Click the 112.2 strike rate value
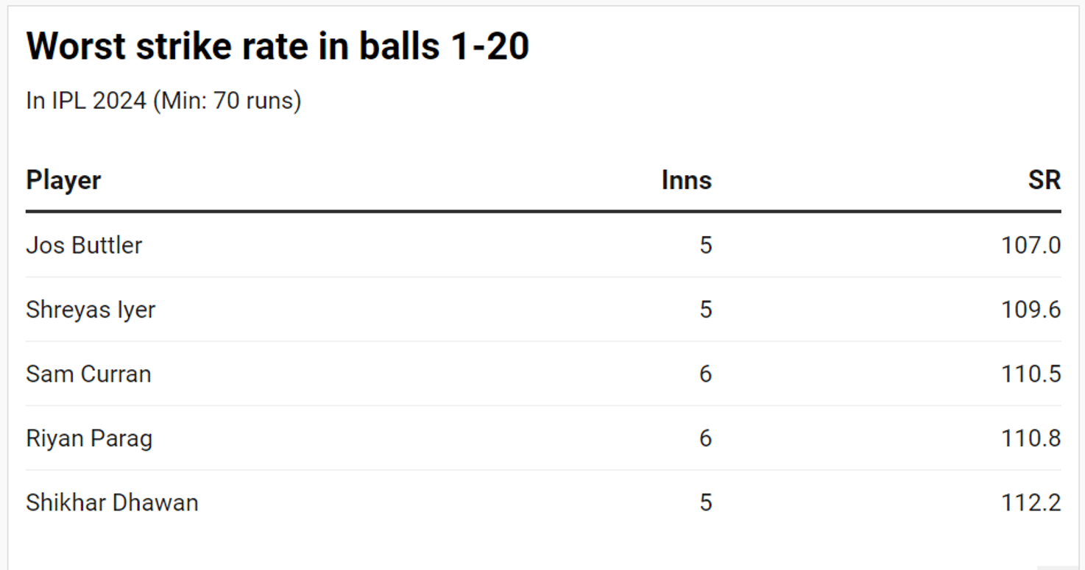The width and height of the screenshot is (1085, 570). pyautogui.click(x=1031, y=503)
